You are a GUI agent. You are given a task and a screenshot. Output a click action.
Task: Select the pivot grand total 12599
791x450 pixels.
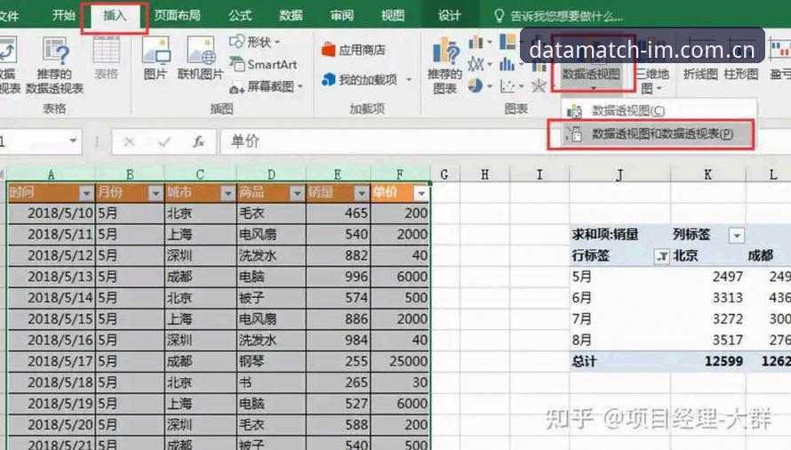[x=707, y=362]
